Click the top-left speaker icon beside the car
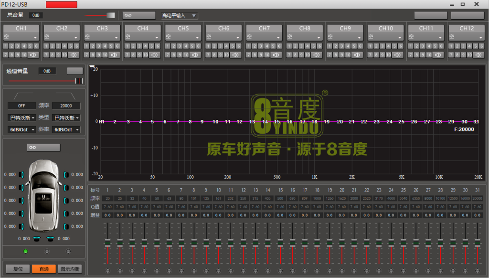The height and width of the screenshot is (278, 489). 21,174
